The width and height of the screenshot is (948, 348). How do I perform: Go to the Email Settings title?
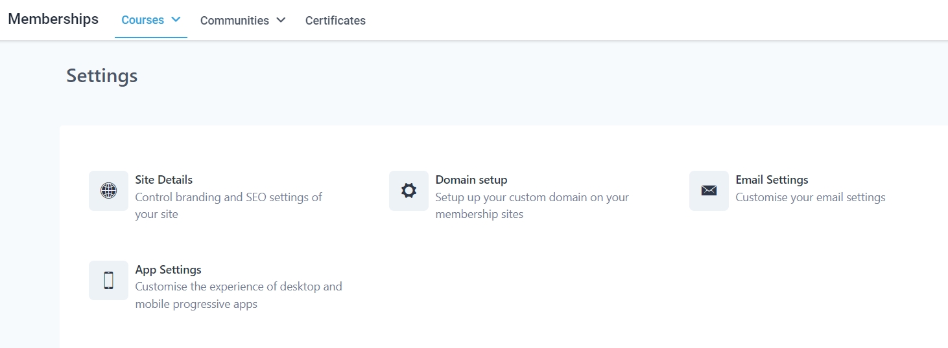point(772,180)
